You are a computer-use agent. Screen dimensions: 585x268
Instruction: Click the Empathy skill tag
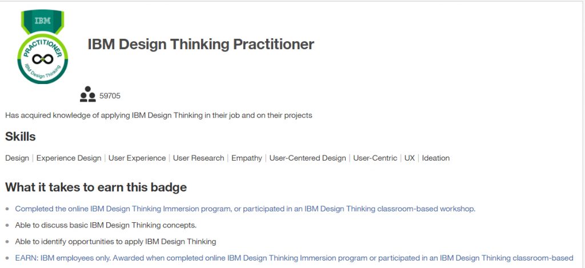(x=247, y=158)
